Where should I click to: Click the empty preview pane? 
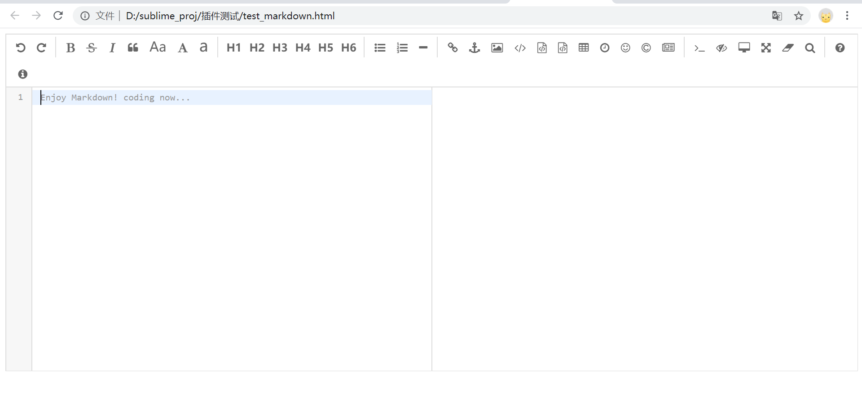[x=645, y=229]
